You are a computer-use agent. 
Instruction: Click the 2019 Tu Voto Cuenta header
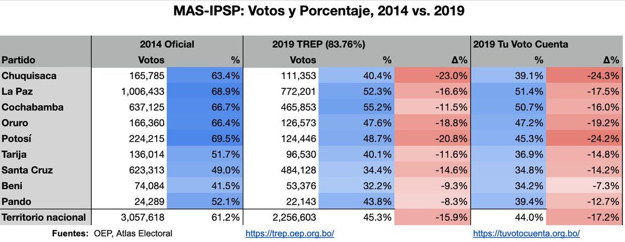[x=520, y=44]
